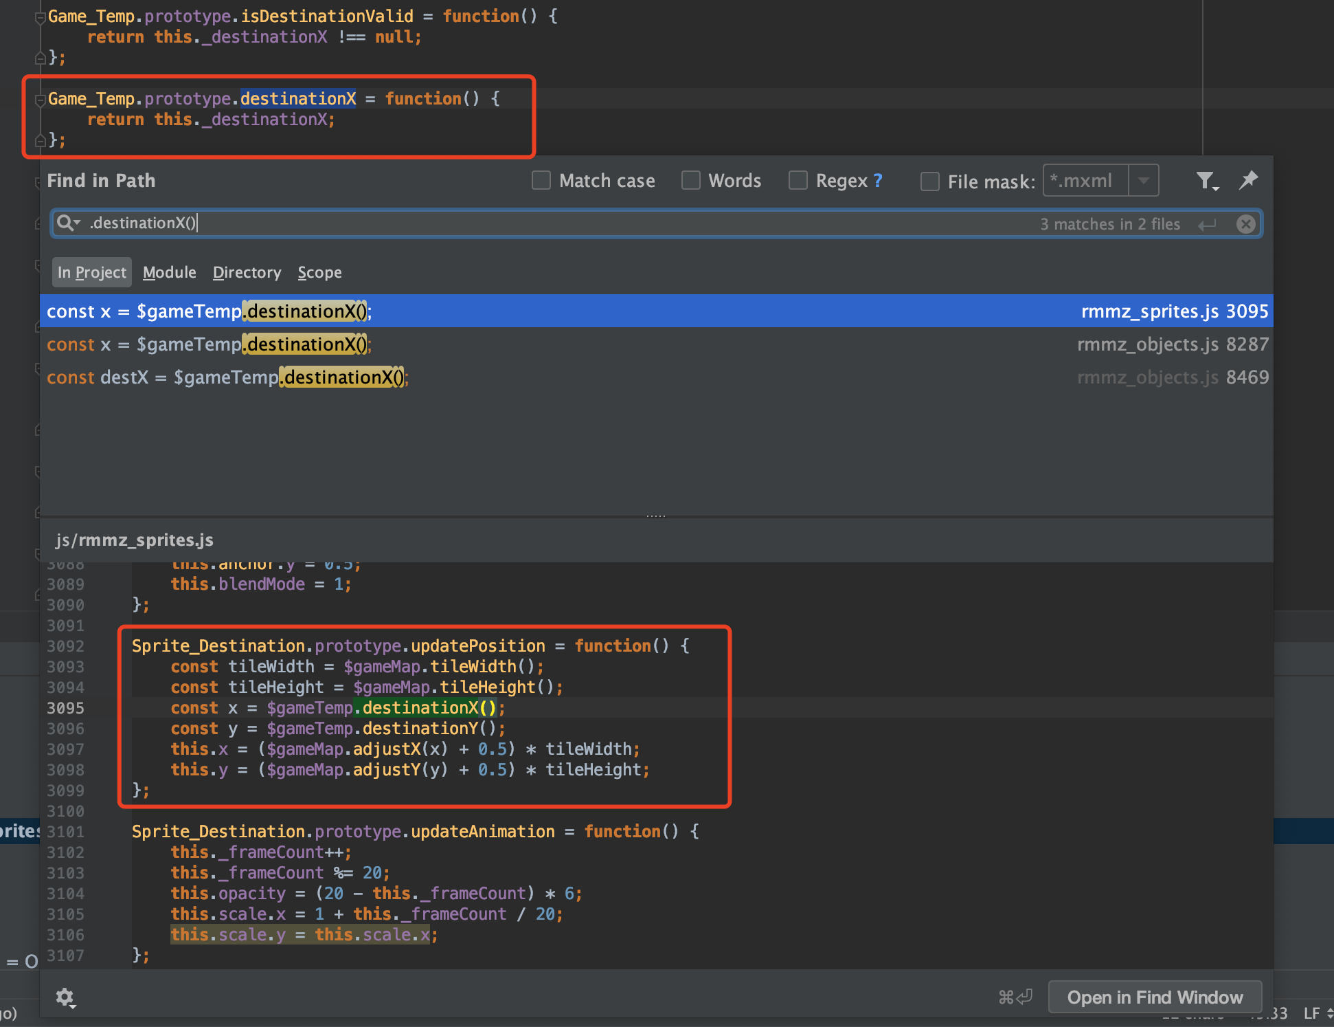The image size is (1334, 1027).
Task: Collapse the destinationX function fold marker
Action: [x=40, y=100]
